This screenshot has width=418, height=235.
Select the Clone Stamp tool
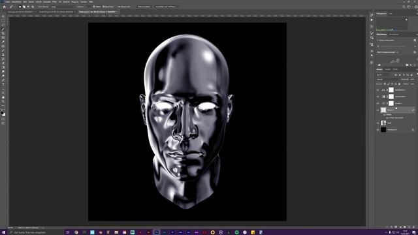(3, 55)
